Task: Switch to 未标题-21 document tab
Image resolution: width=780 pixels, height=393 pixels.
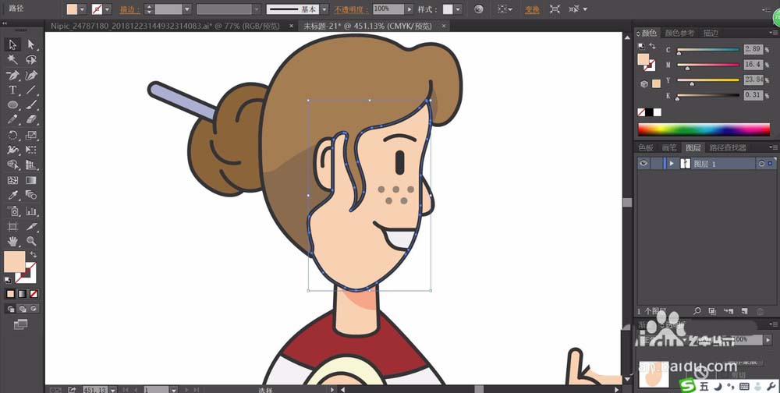Action: [x=369, y=26]
